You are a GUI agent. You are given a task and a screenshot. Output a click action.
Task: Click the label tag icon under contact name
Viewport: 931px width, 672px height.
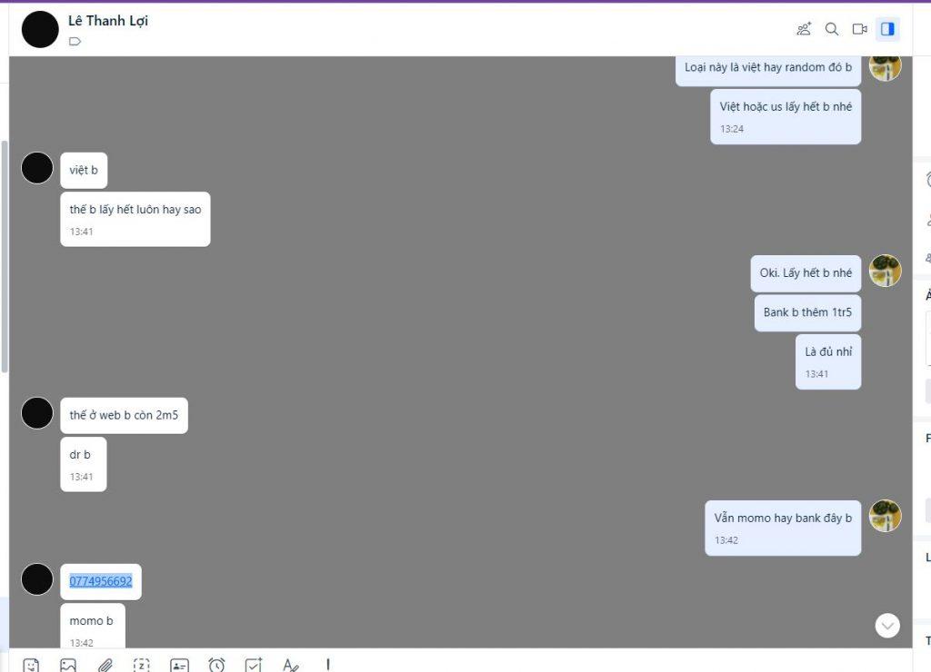(75, 41)
